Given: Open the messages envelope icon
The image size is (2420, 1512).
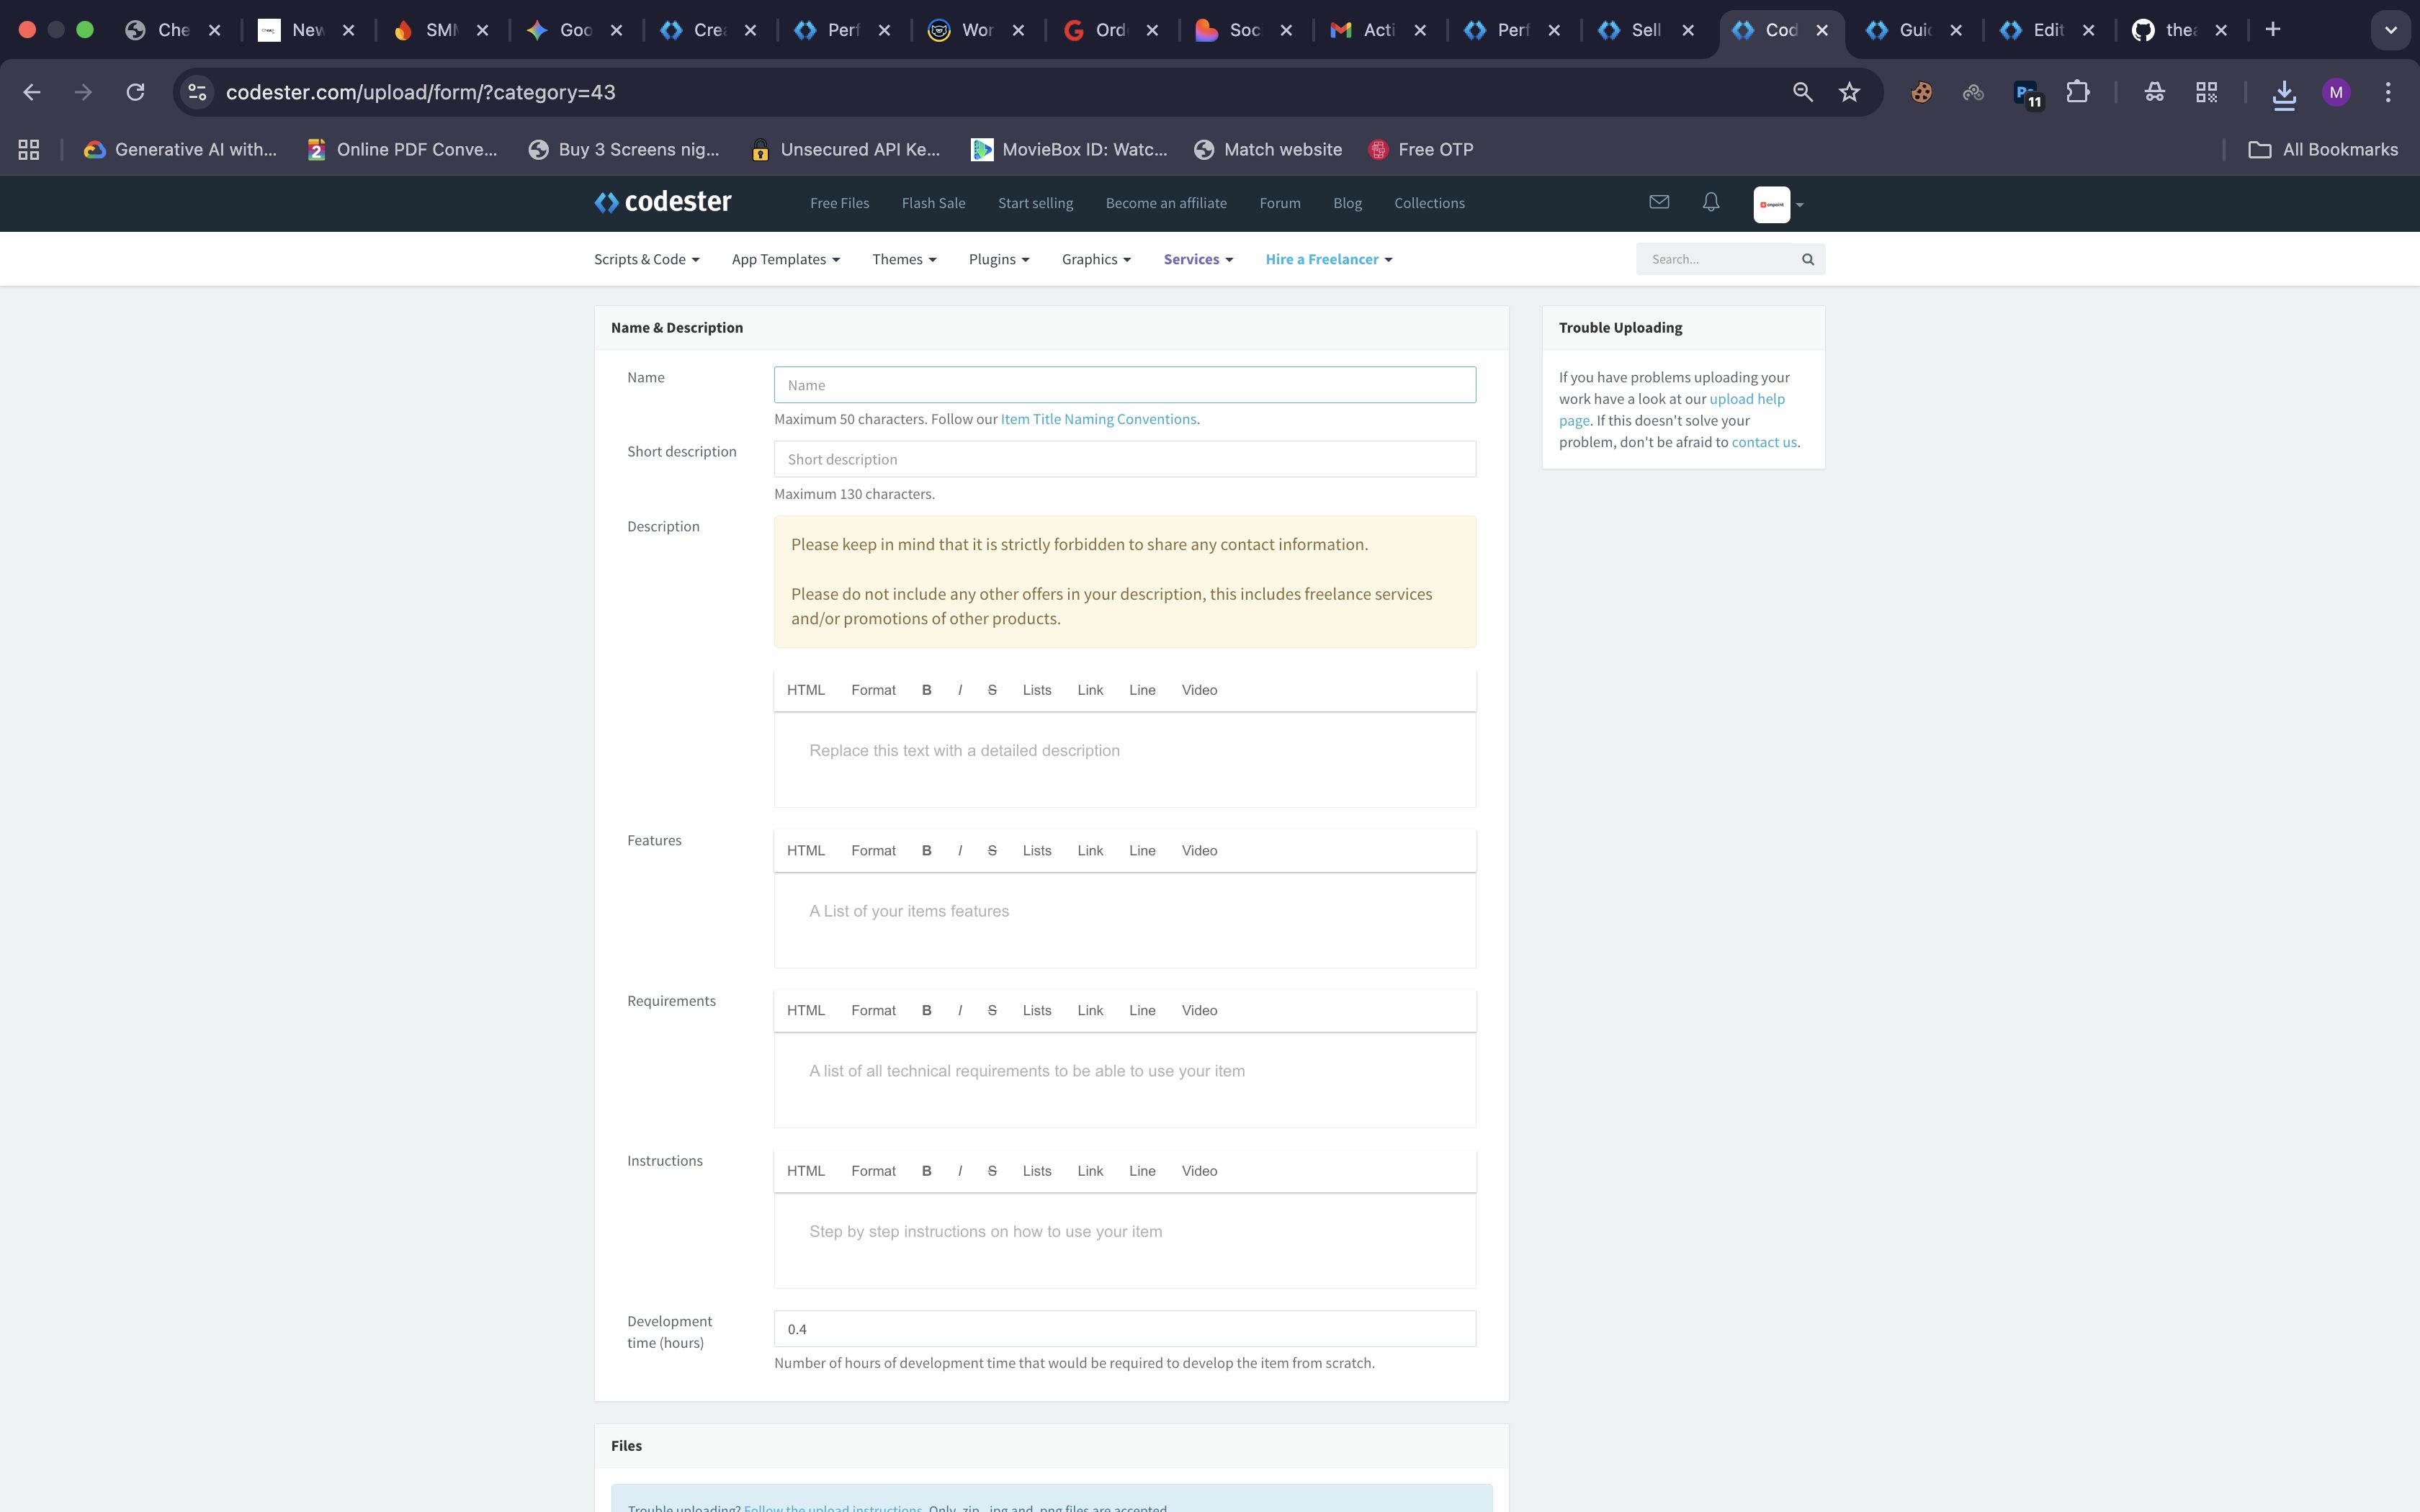Looking at the screenshot, I should 1659,202.
